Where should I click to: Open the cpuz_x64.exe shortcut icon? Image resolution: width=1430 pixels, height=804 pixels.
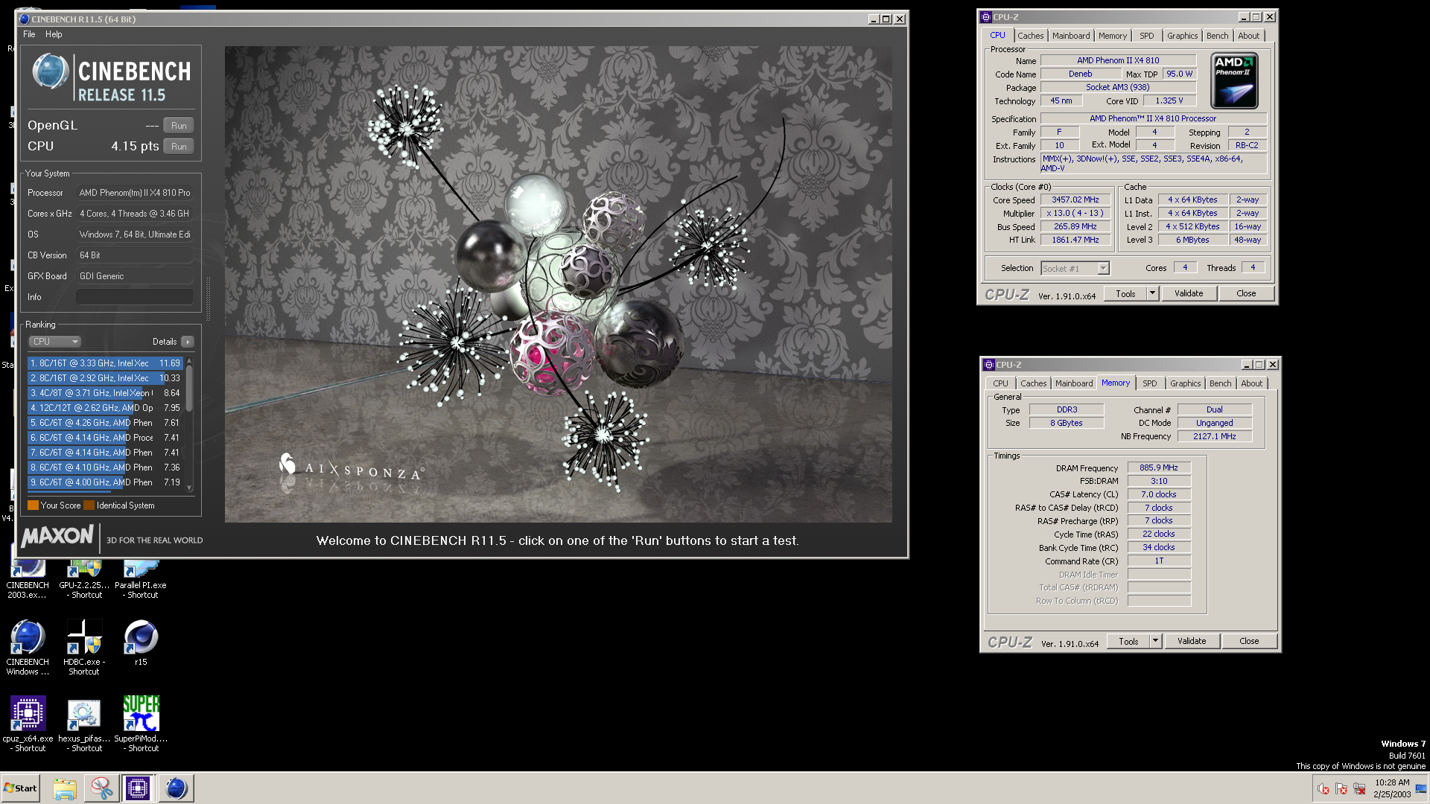coord(28,723)
